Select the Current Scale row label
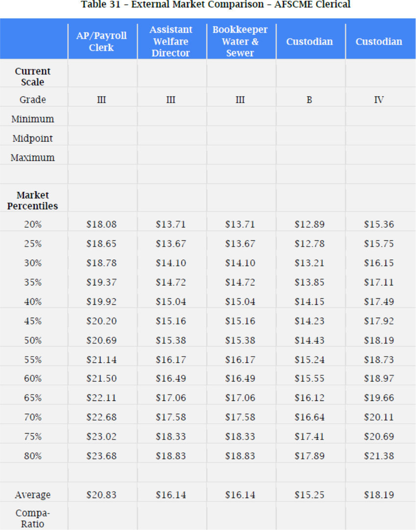The height and width of the screenshot is (530, 416). [33, 77]
